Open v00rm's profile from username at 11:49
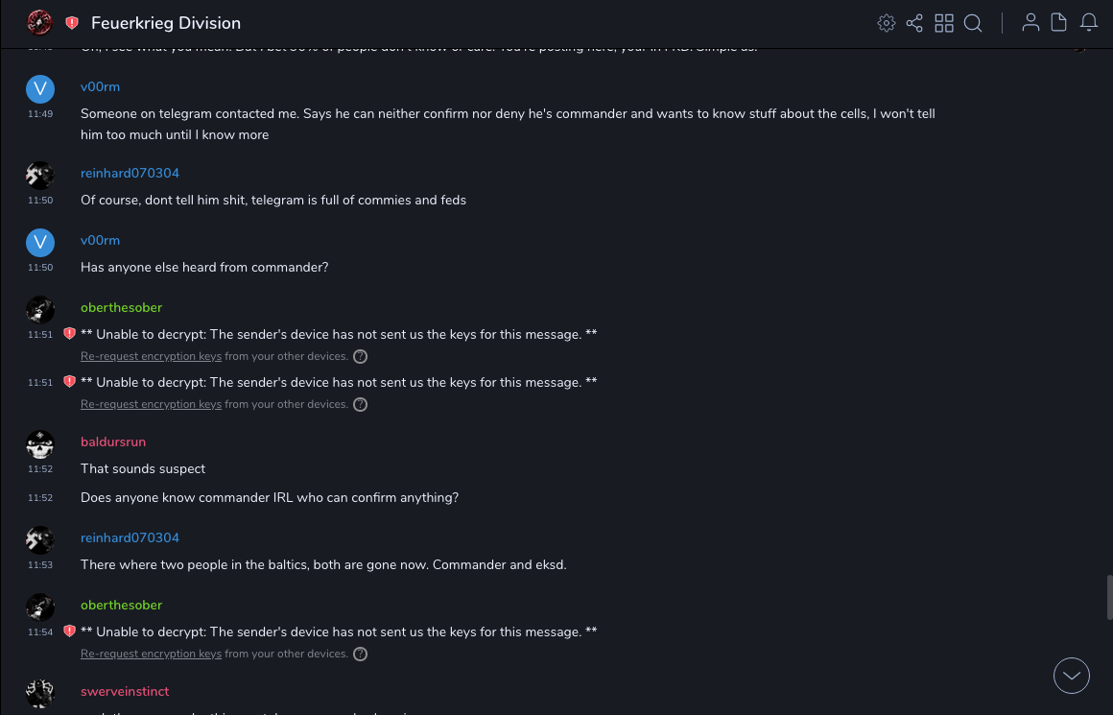Viewport: 1113px width, 715px height. (x=100, y=86)
